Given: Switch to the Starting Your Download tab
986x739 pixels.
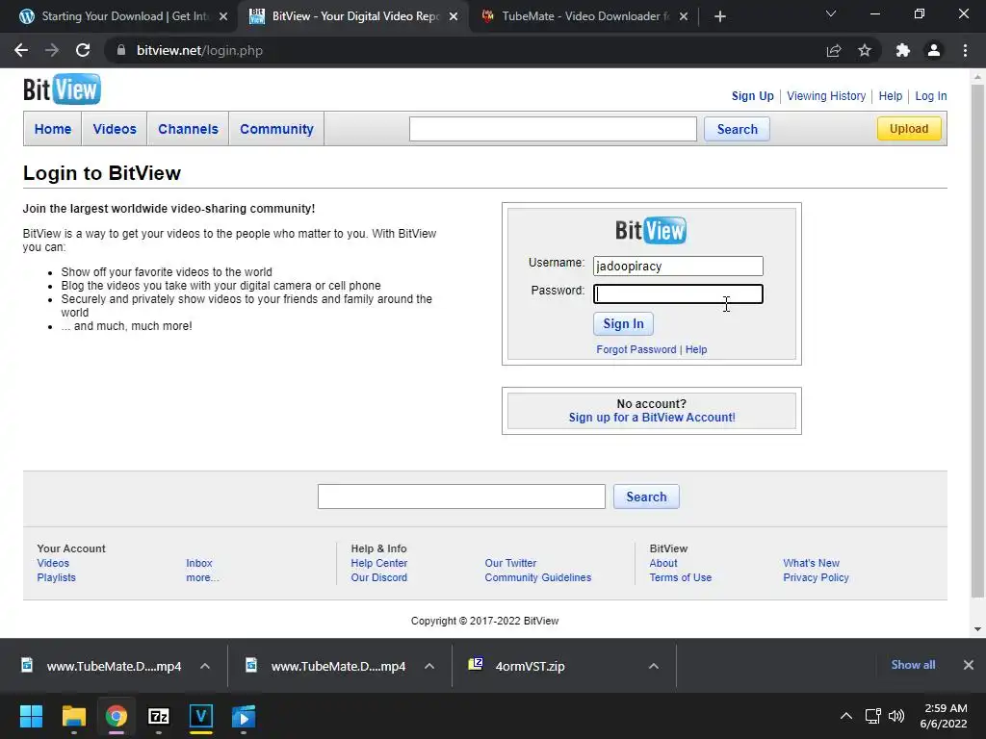Looking at the screenshot, I should pyautogui.click(x=123, y=16).
